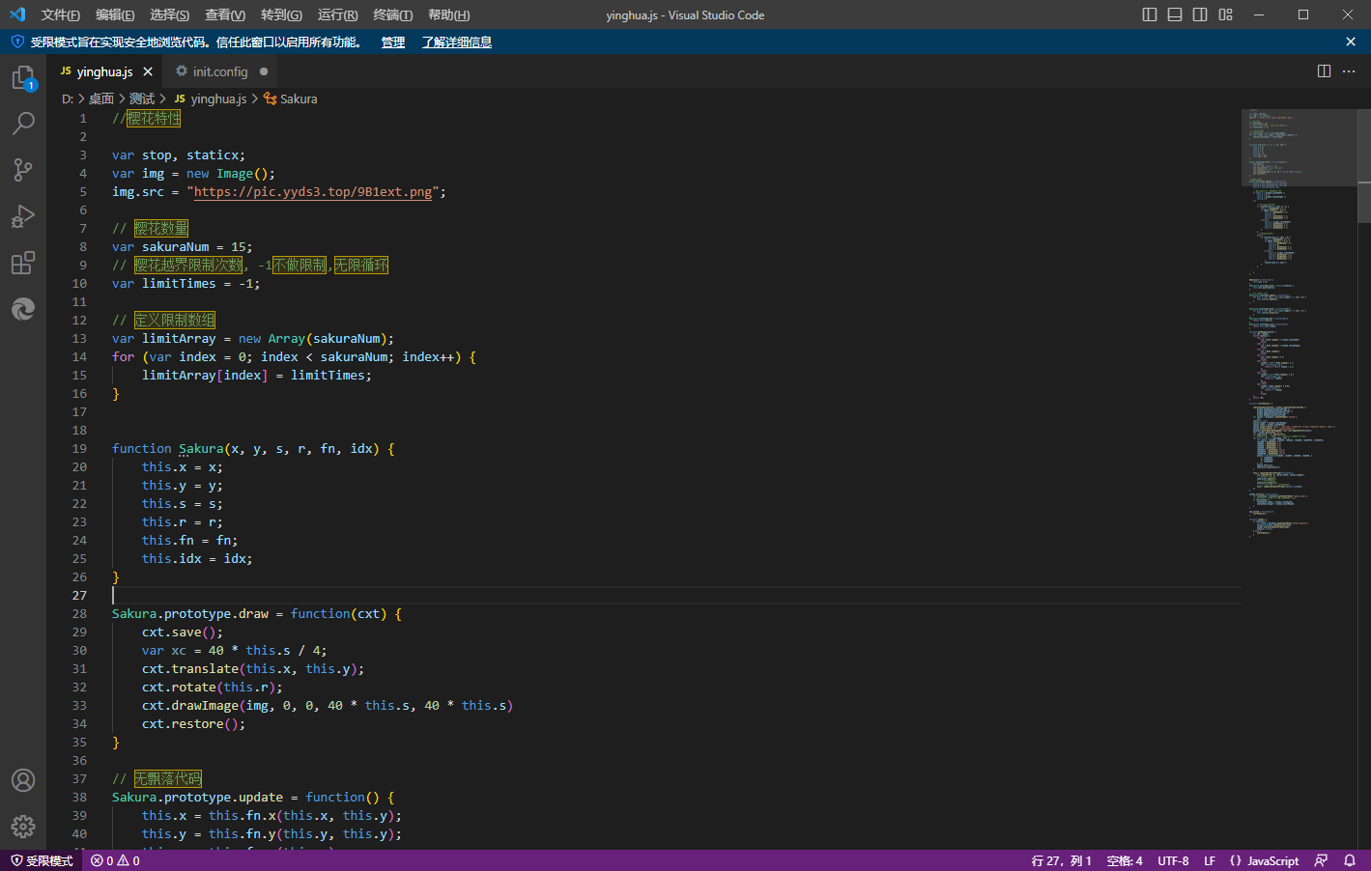Viewport: 1371px width, 871px height.
Task: Open the Run and Debug view icon
Action: click(23, 216)
